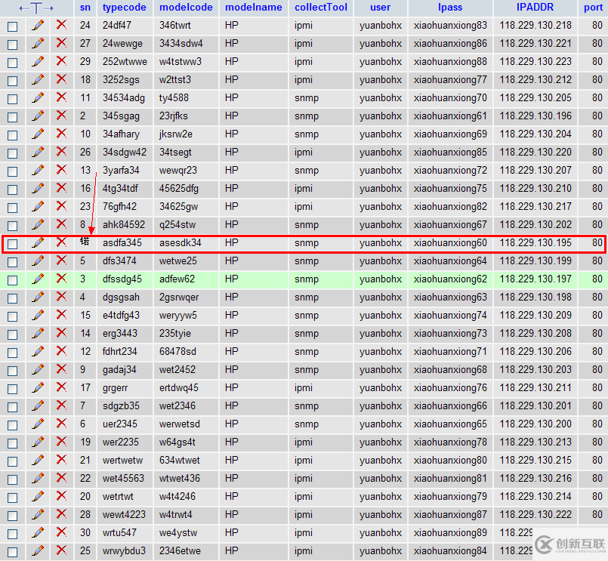Image resolution: width=608 pixels, height=561 pixels.
Task: Delete the row with typecode wertwetw
Action: 61,460
